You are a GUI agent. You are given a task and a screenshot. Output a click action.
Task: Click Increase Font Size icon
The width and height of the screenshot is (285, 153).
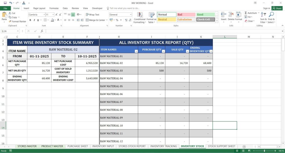click(x=56, y=14)
